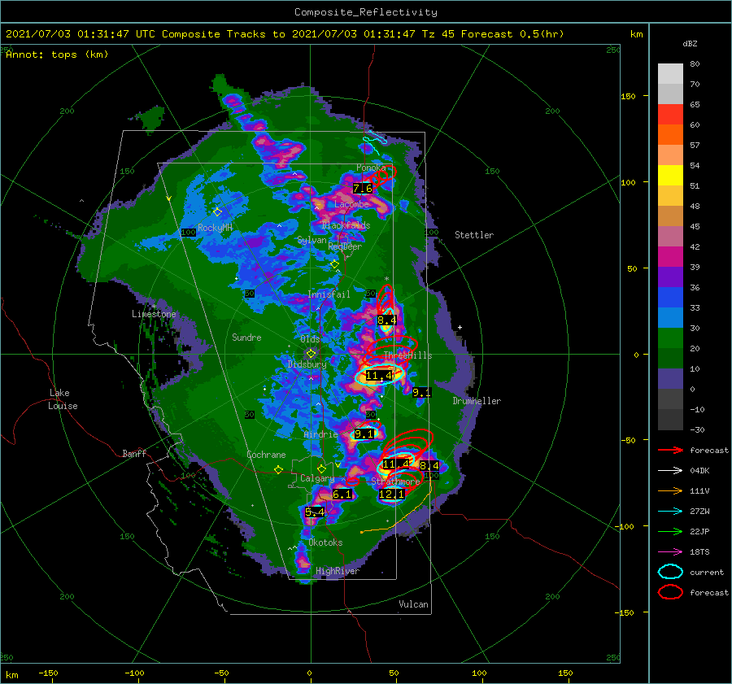Click the -150 tick on bottom km axis
Image resolution: width=732 pixels, height=684 pixels.
(x=48, y=673)
